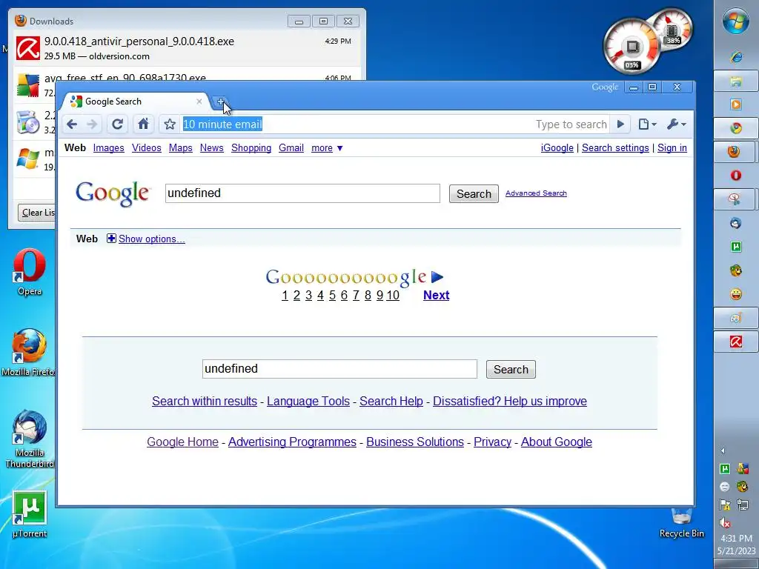The image size is (759, 569).
Task: Expand the 'more' dropdown
Action: (x=327, y=148)
